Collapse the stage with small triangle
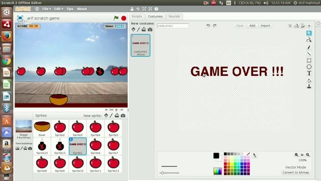The width and height of the screenshot is (321, 181). (x=128, y=110)
